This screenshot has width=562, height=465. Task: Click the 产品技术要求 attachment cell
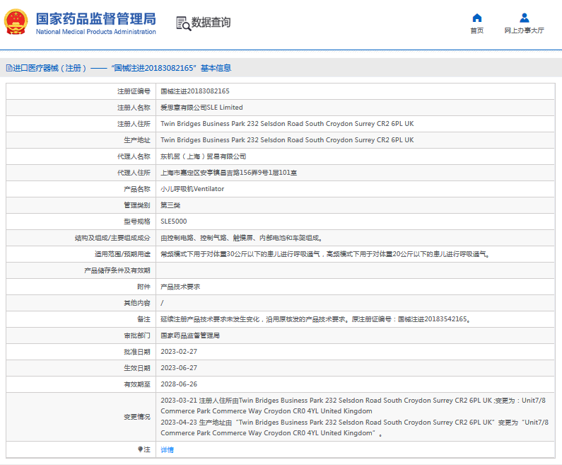tap(180, 287)
